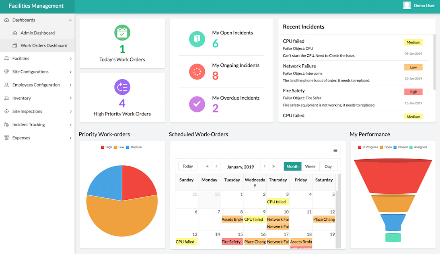Open the CPU failed event on January 3

coord(278,202)
